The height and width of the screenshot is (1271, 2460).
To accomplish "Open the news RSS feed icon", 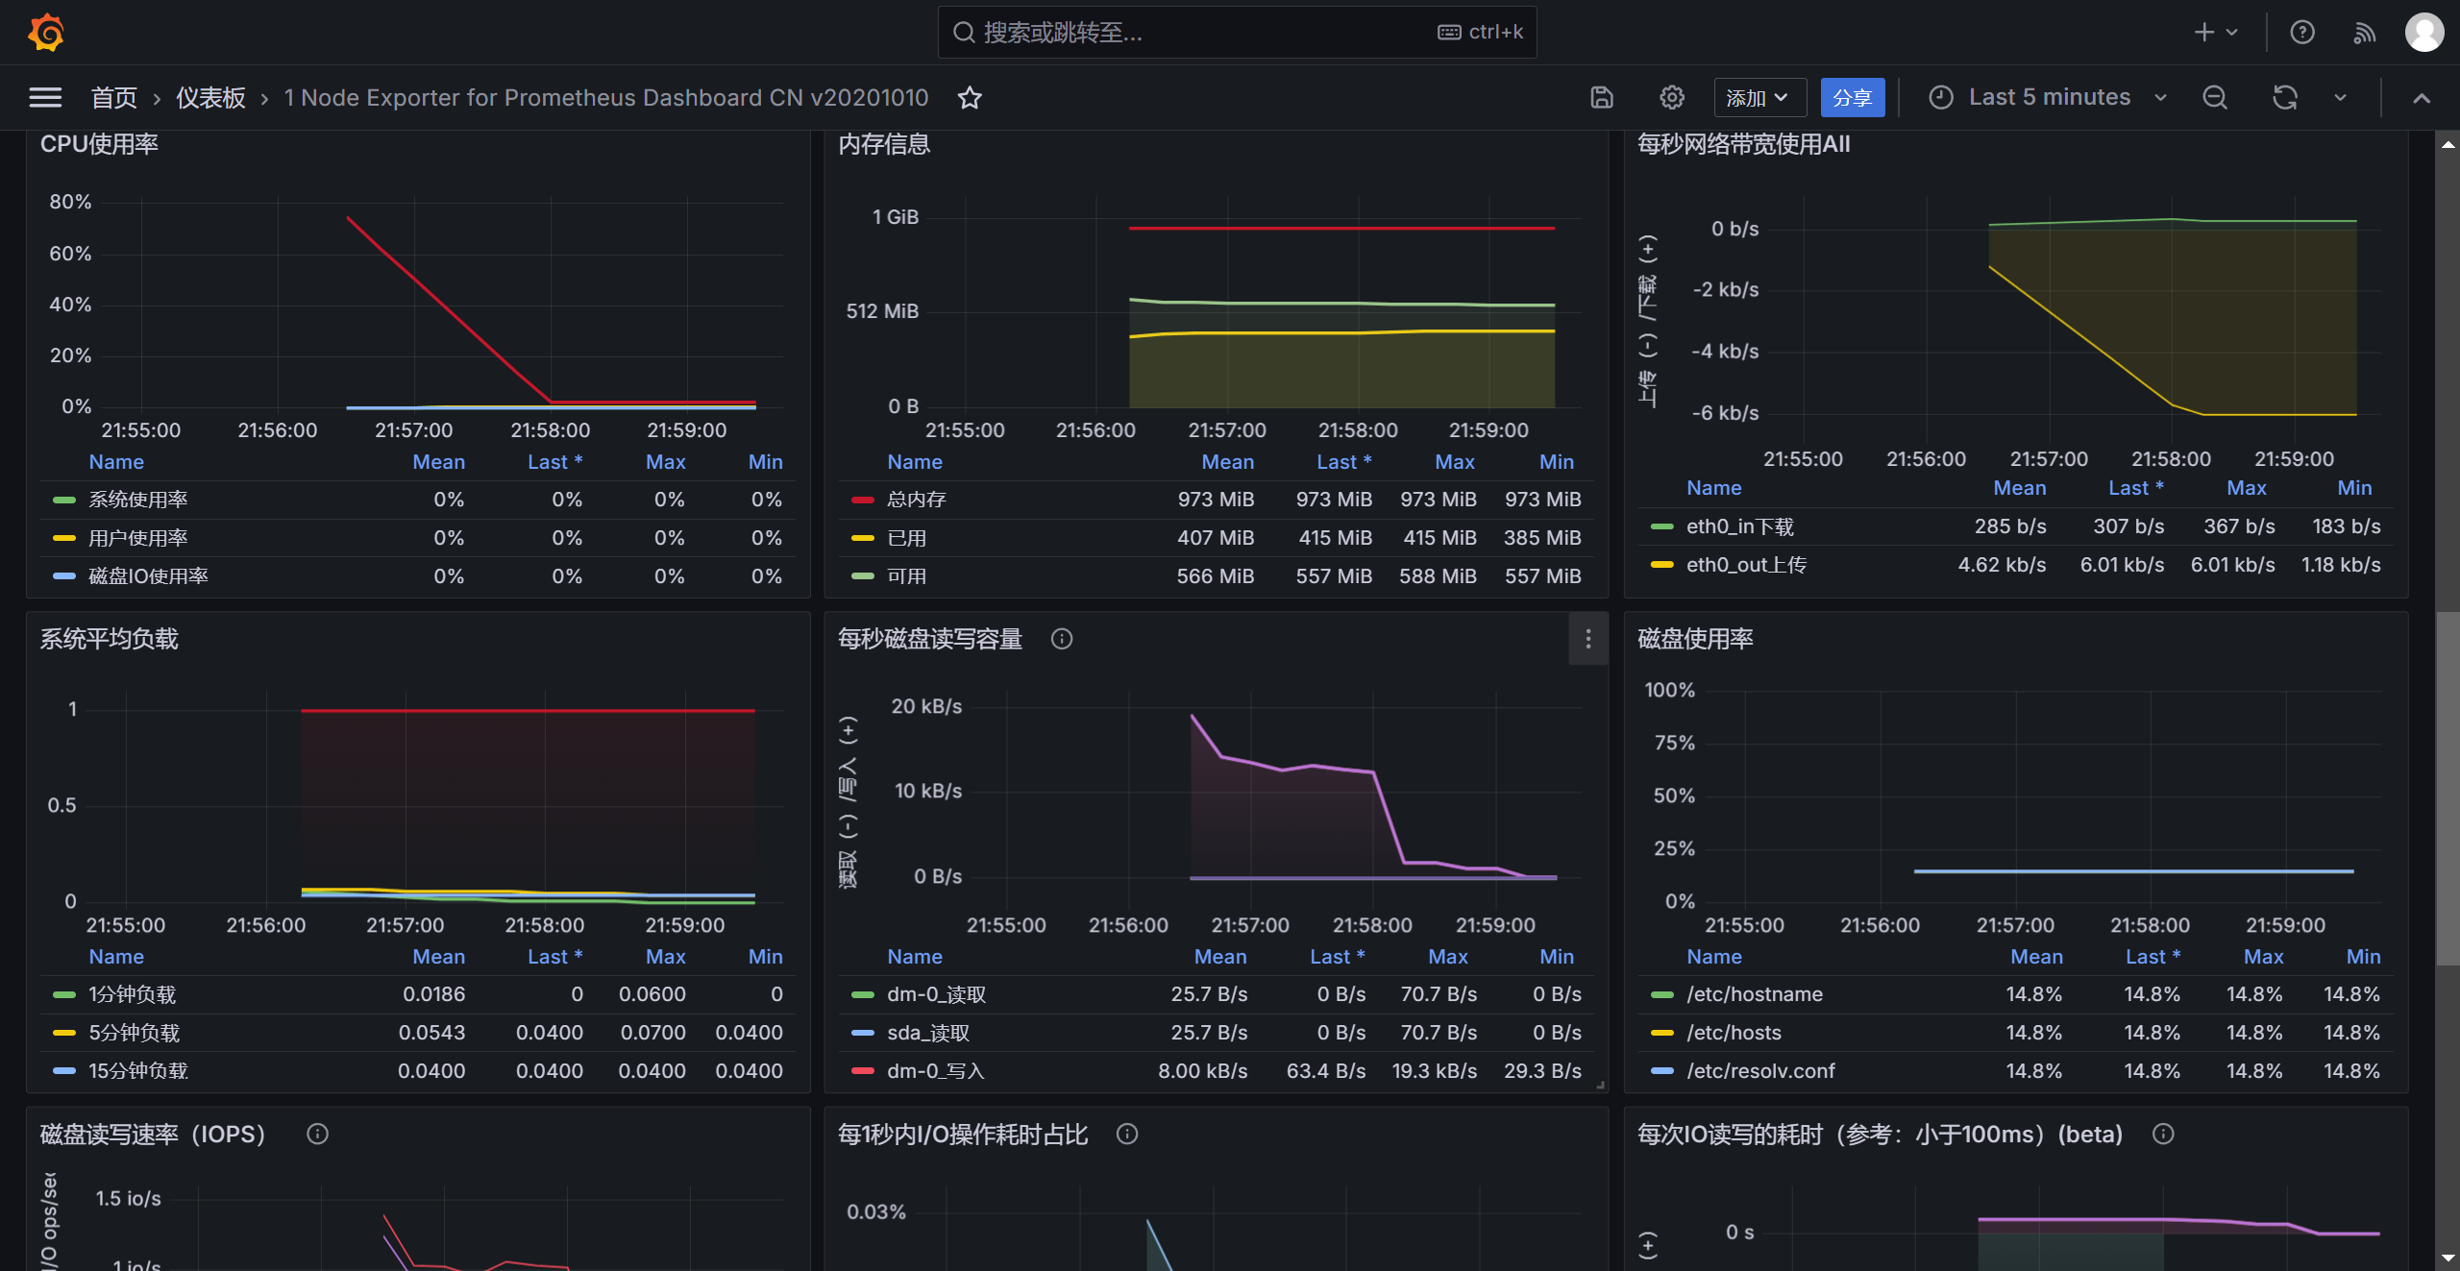I will pyautogui.click(x=2364, y=33).
